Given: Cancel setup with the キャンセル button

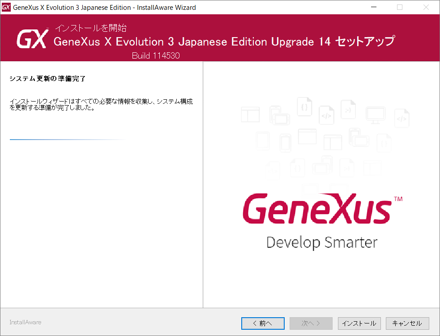Looking at the screenshot, I should pos(407,323).
